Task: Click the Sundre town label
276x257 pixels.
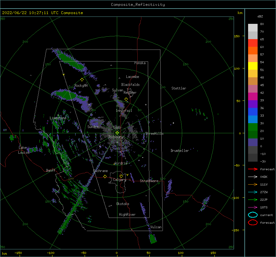Action: coord(93,127)
